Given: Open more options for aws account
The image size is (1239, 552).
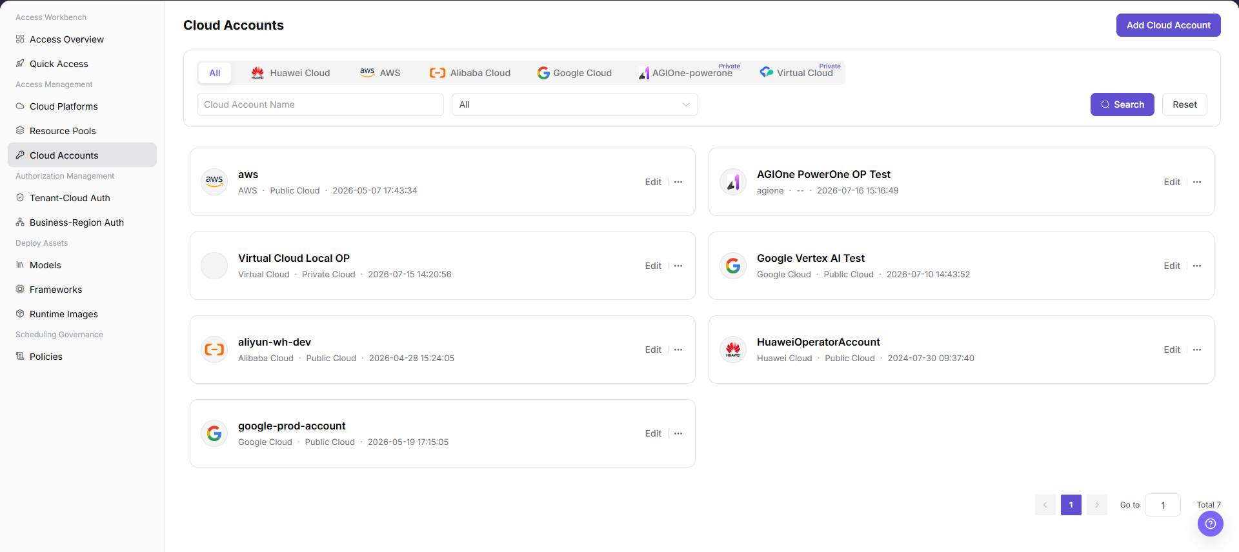Looking at the screenshot, I should tap(678, 182).
